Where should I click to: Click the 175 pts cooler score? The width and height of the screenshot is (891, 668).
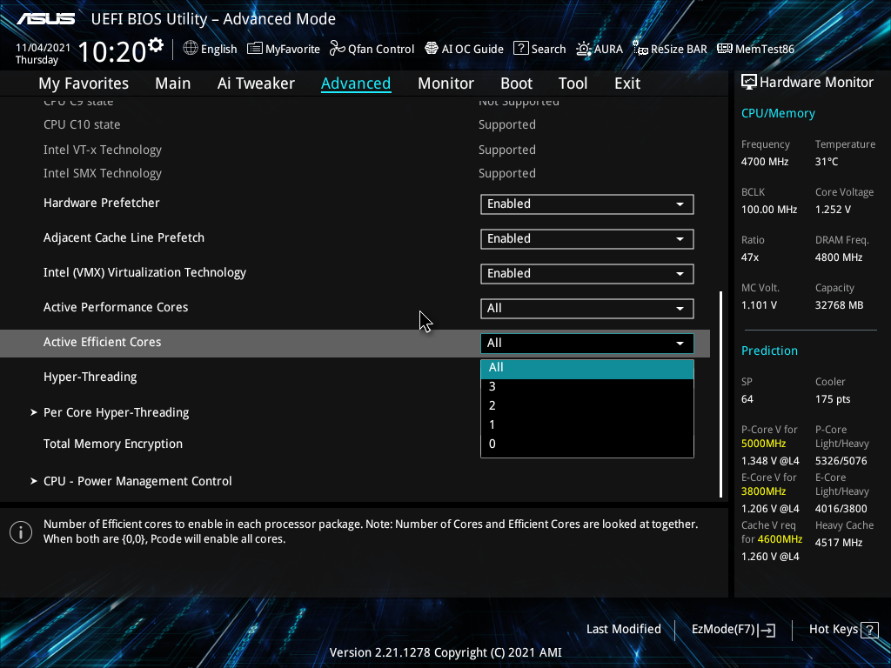pyautogui.click(x=833, y=399)
